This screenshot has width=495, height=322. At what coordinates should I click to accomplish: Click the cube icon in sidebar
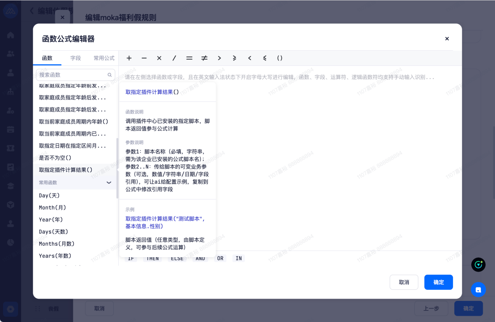[11, 205]
